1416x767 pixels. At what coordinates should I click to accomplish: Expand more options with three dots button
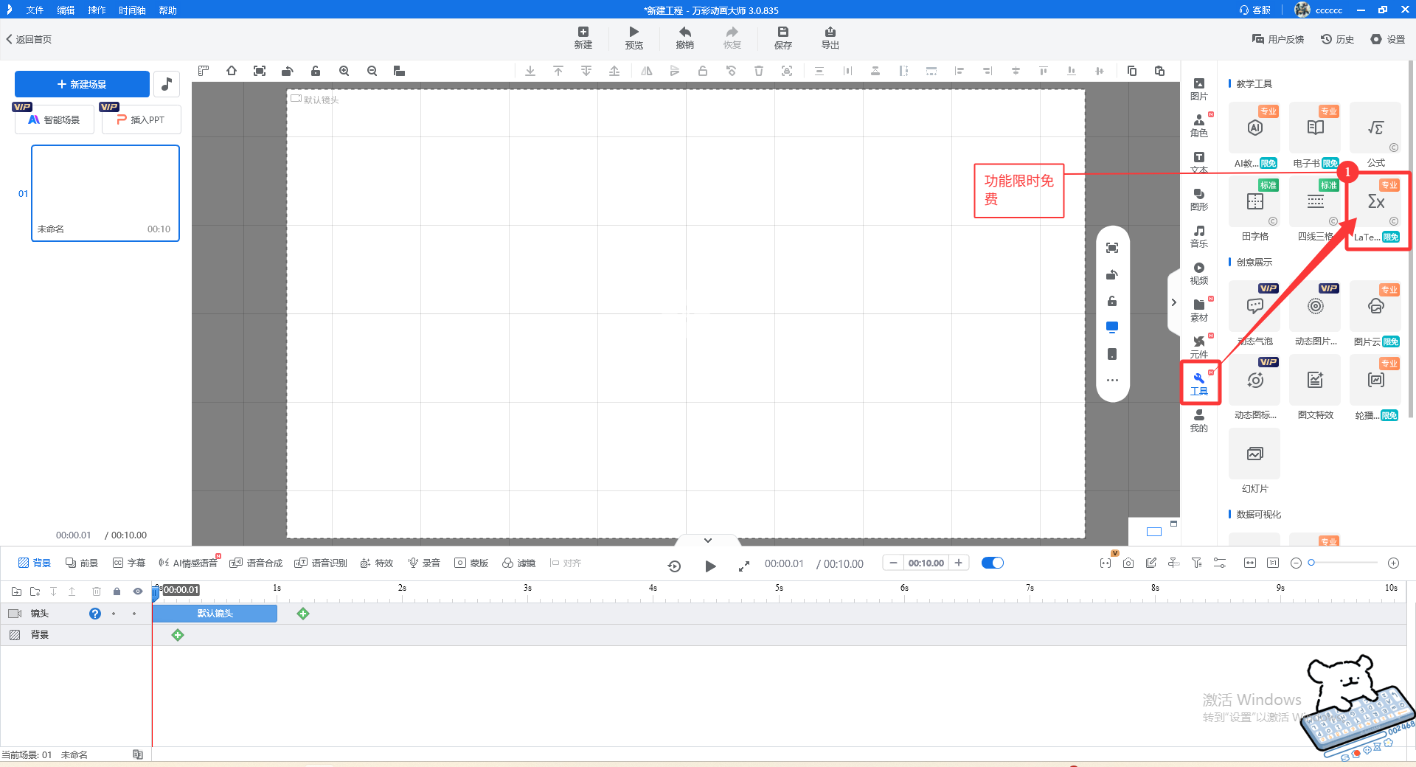[x=1112, y=381]
